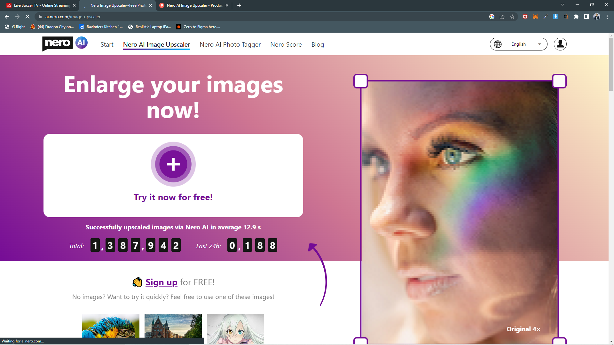Click the Google icon in address bar
614x345 pixels.
click(x=492, y=17)
